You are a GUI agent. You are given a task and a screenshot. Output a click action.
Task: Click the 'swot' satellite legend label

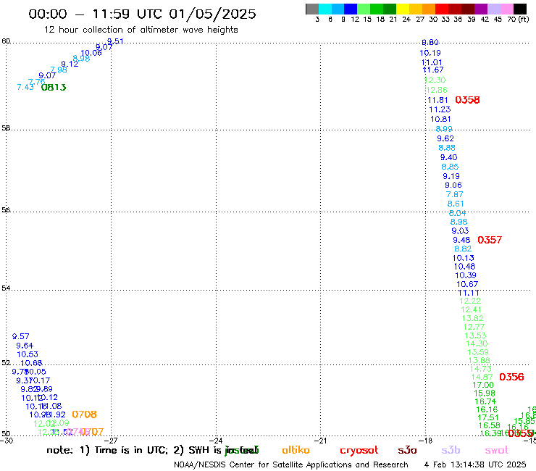(496, 450)
